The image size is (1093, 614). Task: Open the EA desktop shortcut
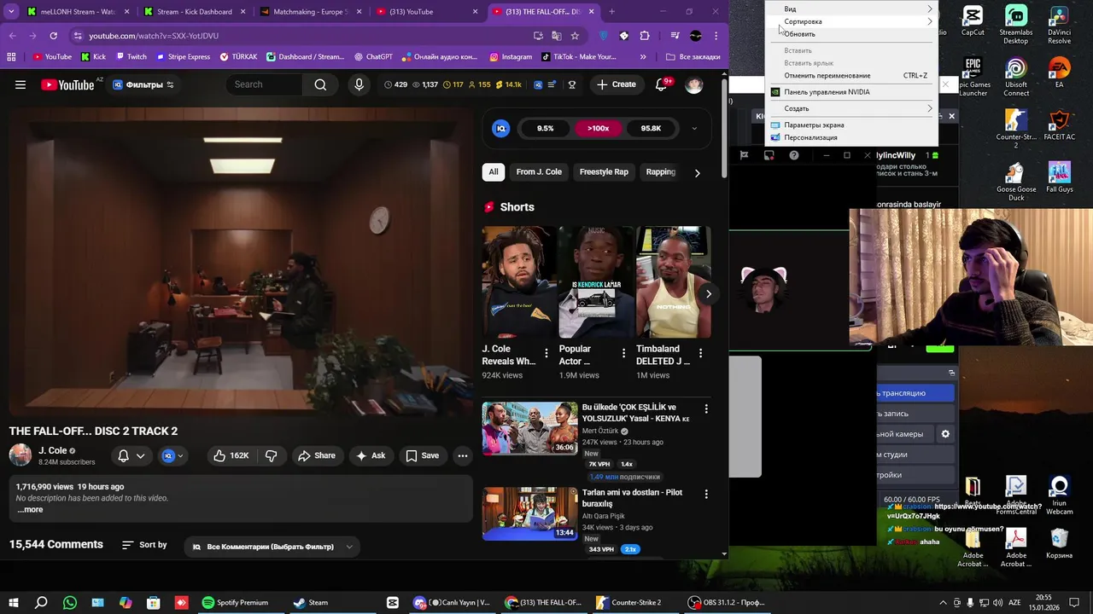tap(1059, 72)
